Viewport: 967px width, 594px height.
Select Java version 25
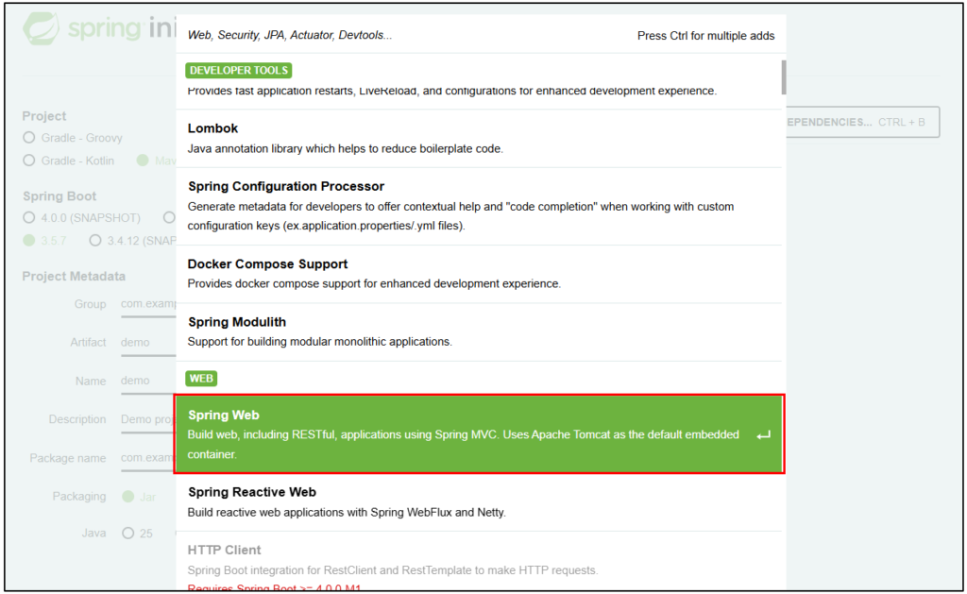[128, 534]
